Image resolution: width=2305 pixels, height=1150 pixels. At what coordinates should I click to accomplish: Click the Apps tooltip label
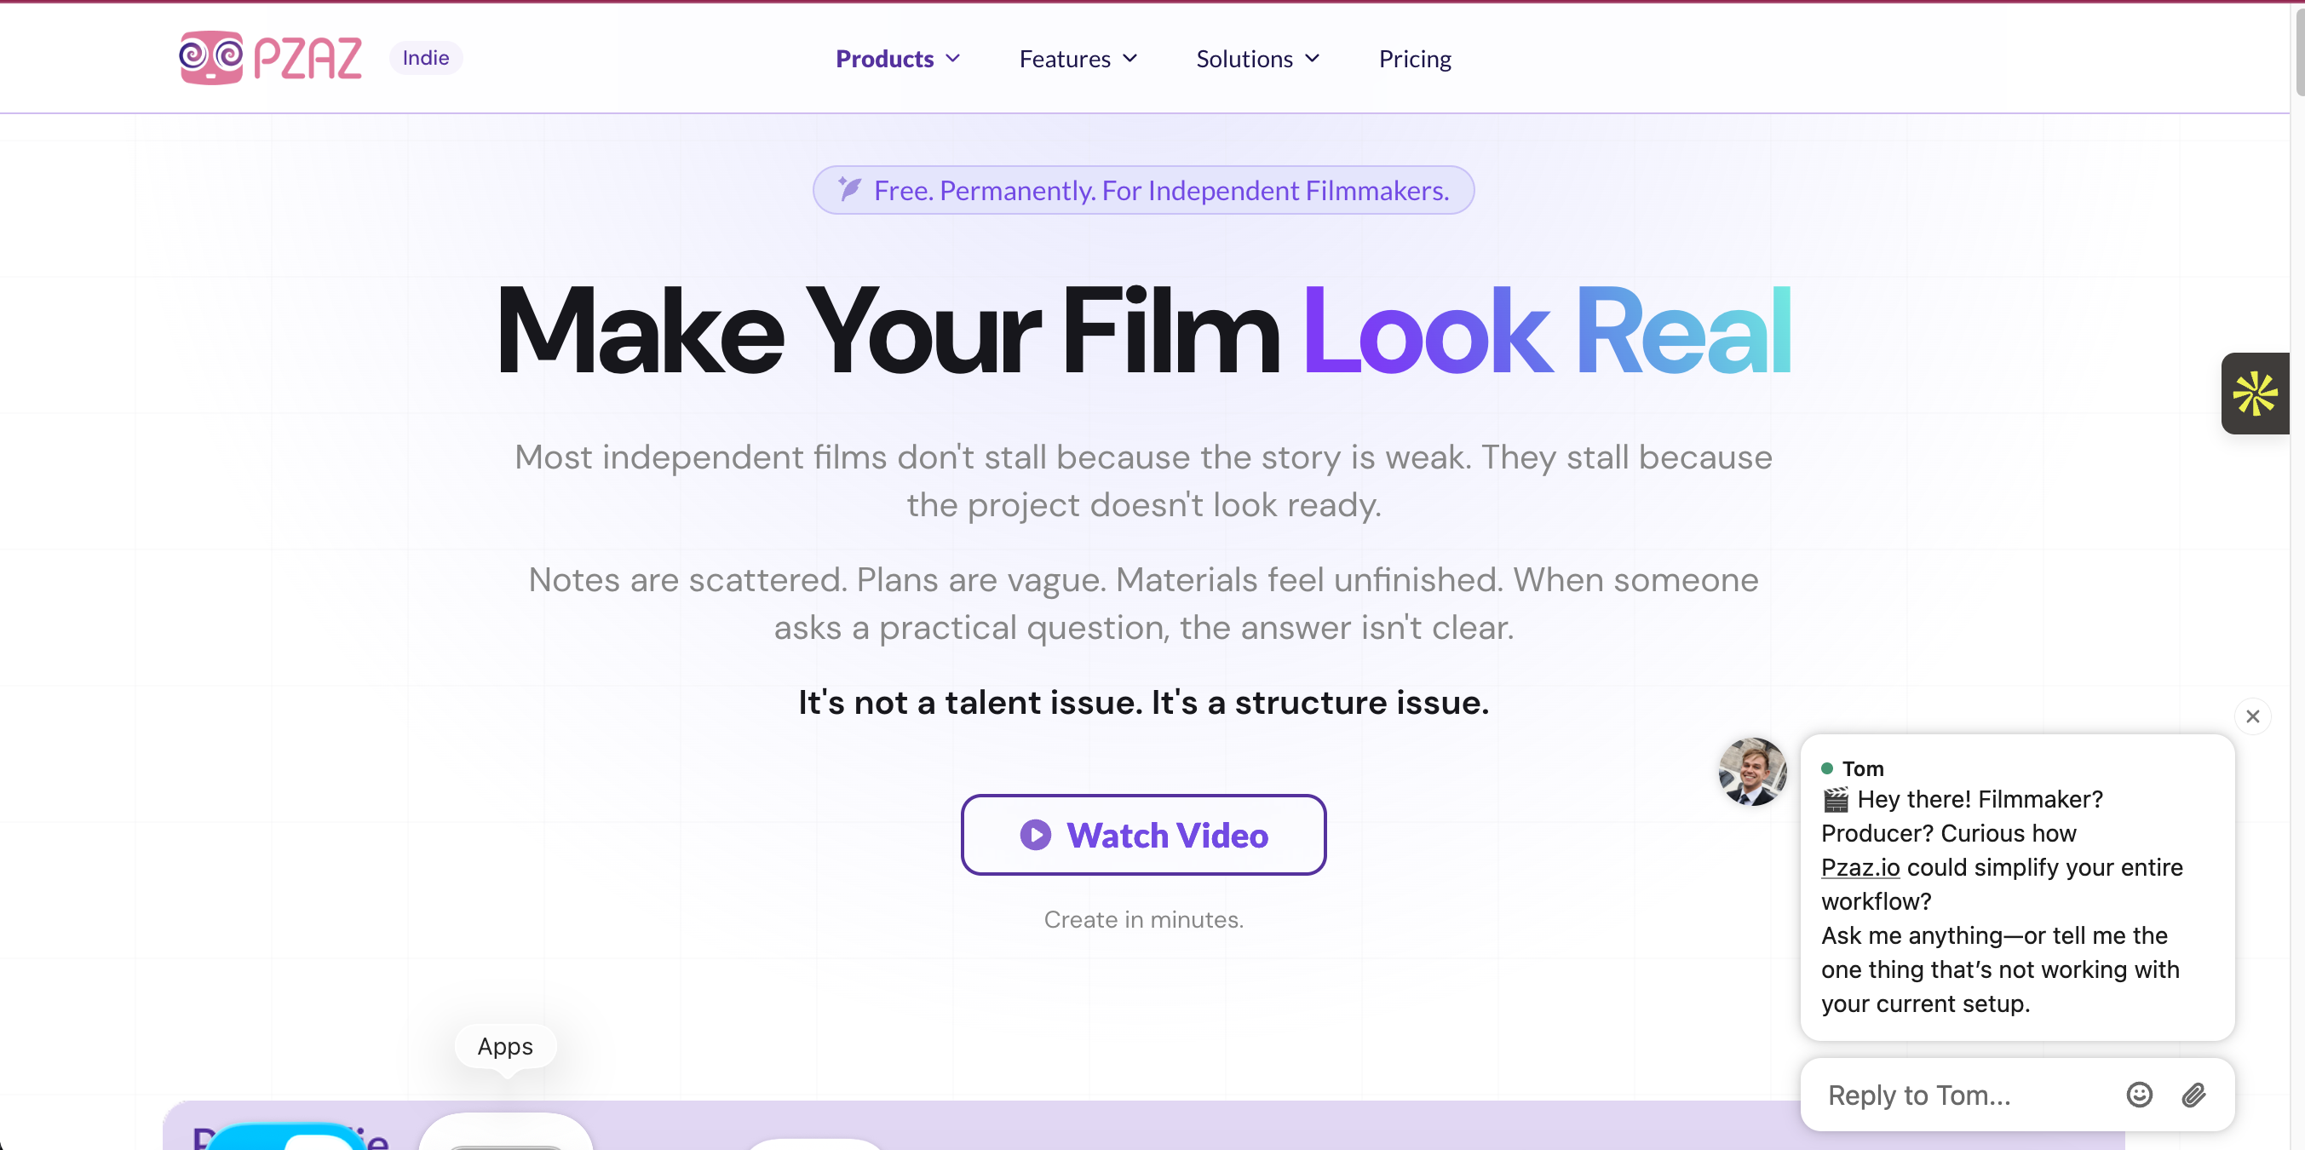click(x=504, y=1046)
